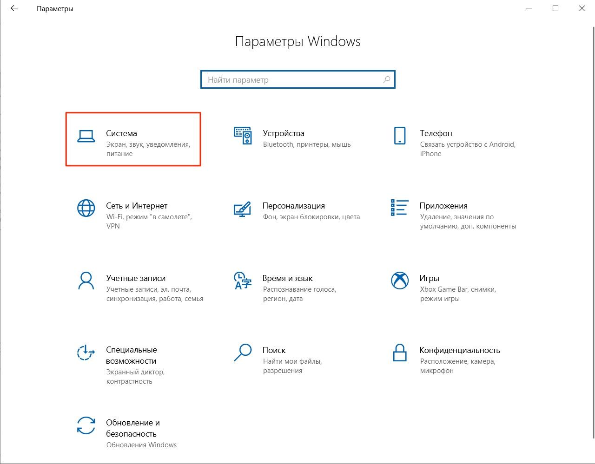Click the Специальные возможности title text
The height and width of the screenshot is (464, 595).
click(x=132, y=355)
